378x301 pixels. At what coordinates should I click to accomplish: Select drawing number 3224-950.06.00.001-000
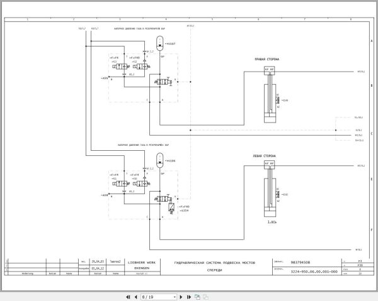click(314, 271)
